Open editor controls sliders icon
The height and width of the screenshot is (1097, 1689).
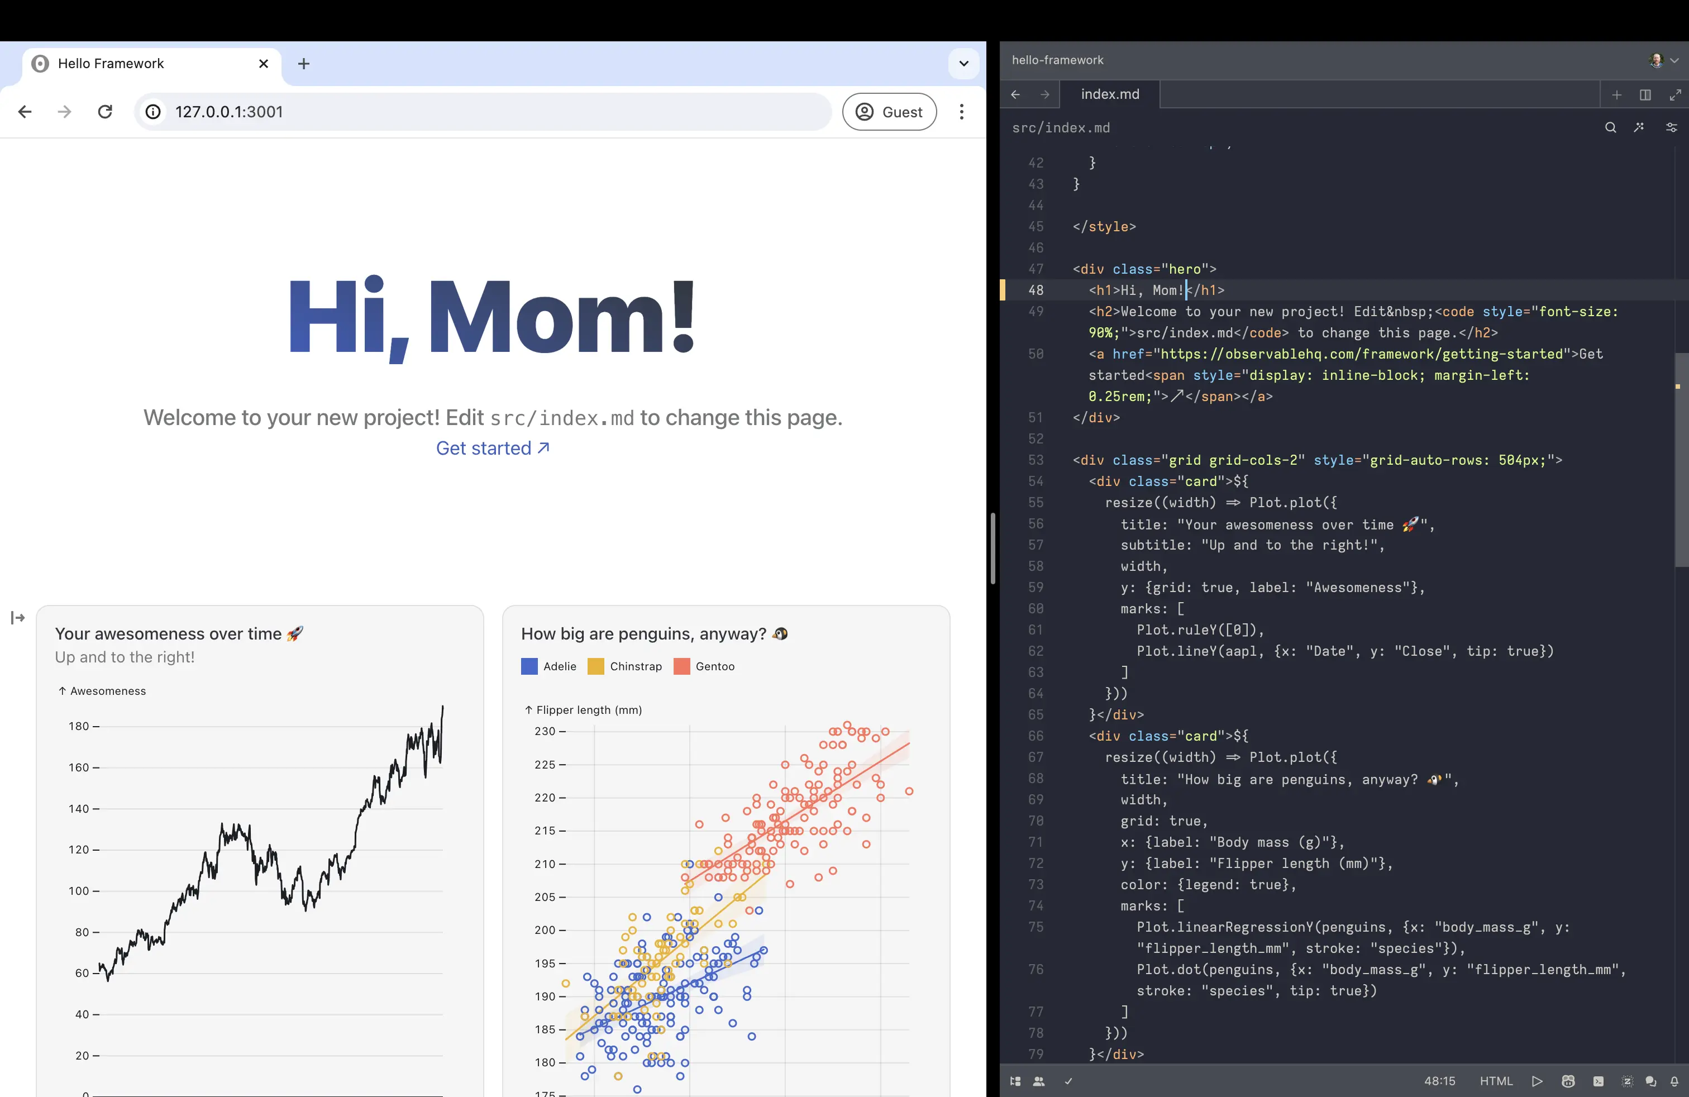point(1671,128)
